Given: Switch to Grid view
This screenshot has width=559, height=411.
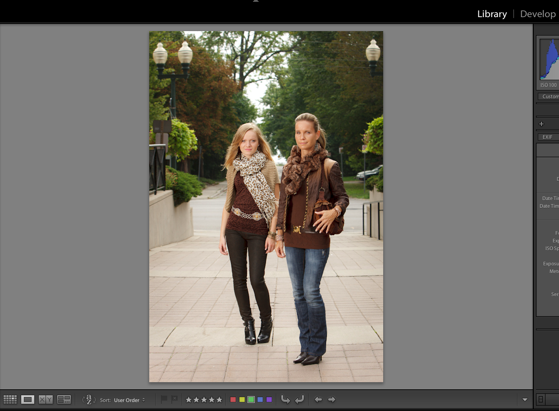Looking at the screenshot, I should click(x=10, y=400).
